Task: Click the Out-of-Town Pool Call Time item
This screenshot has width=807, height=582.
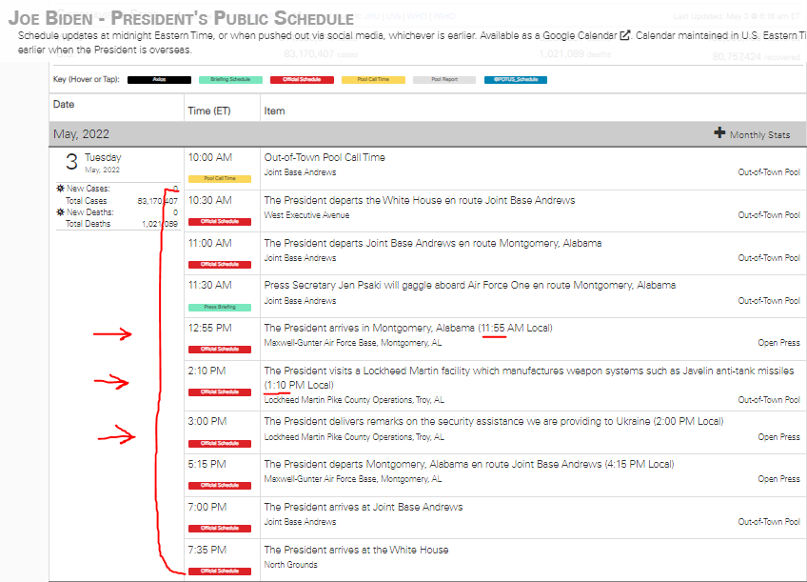Action: (325, 157)
